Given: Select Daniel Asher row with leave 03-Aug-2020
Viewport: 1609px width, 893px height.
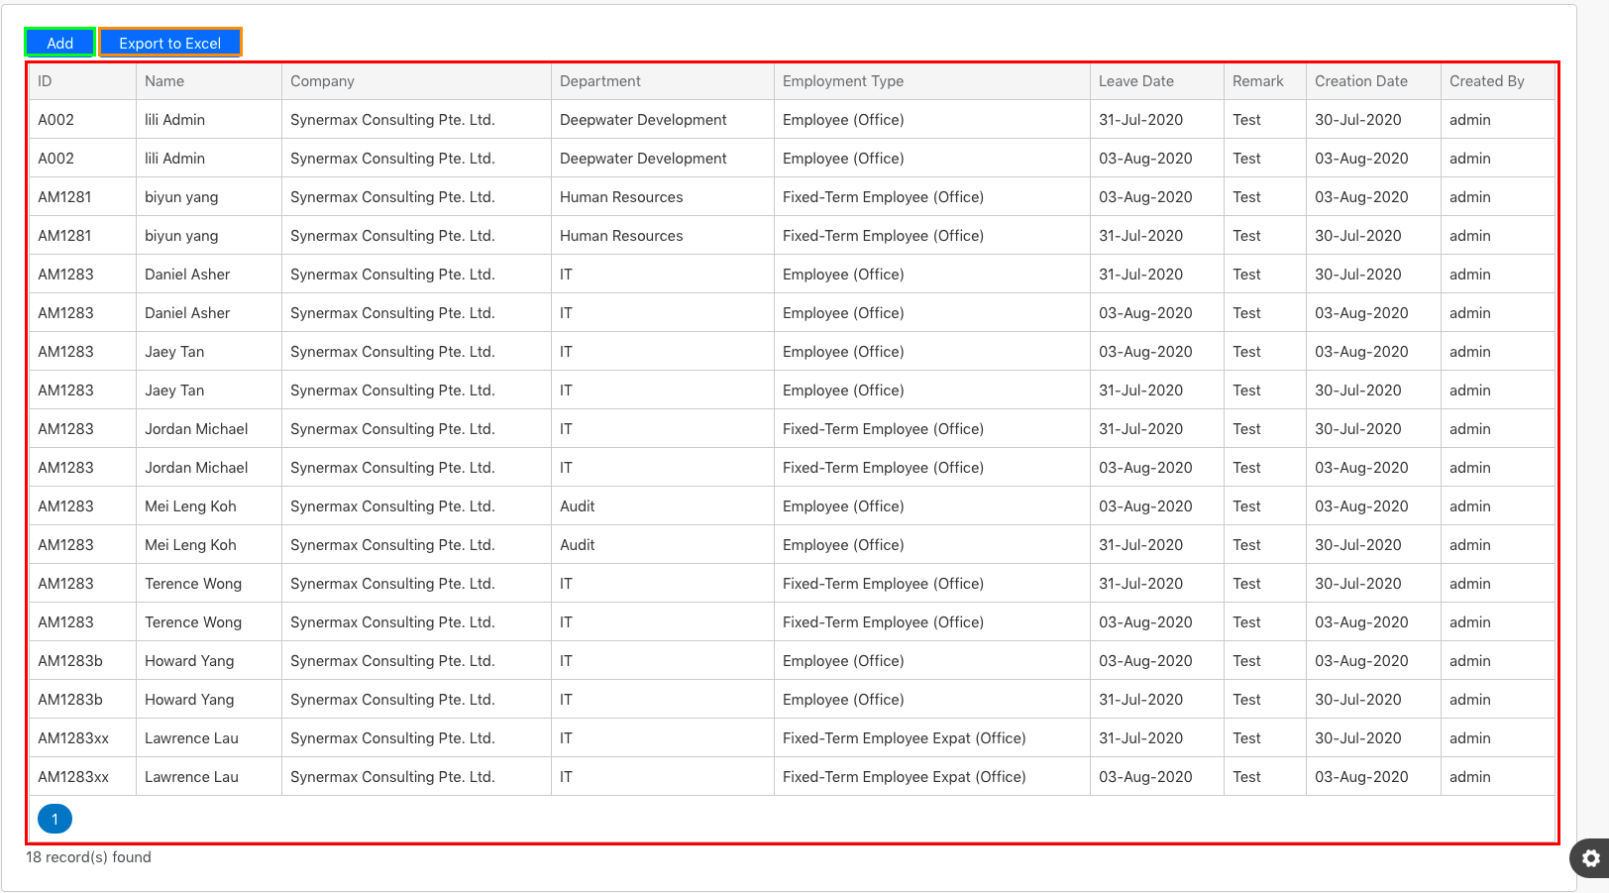Looking at the screenshot, I should 792,313.
